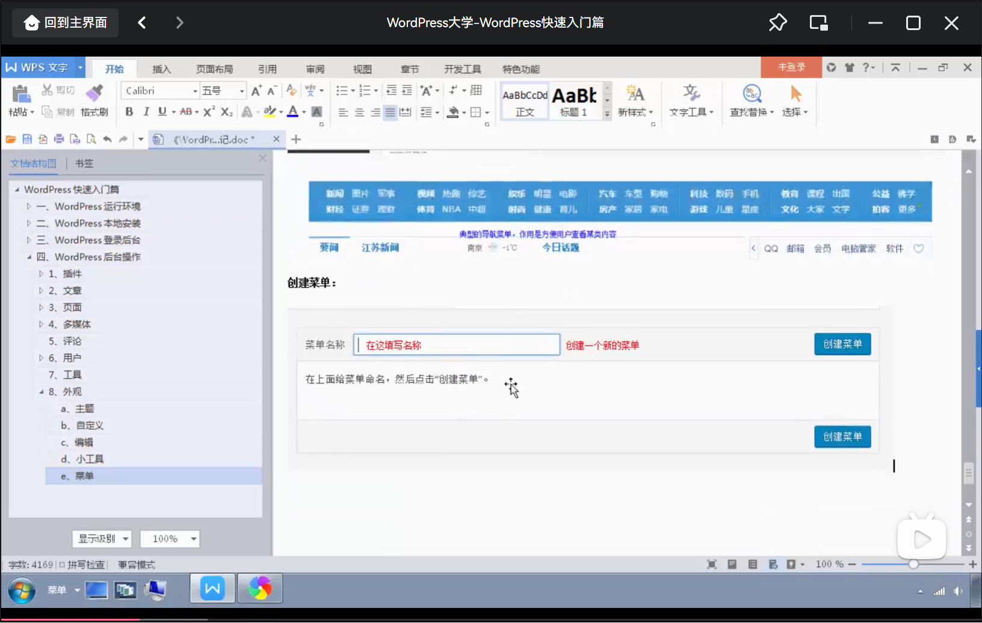Center align the paragraph

click(359, 112)
